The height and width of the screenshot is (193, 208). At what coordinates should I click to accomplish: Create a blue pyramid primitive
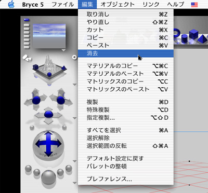point(202,39)
